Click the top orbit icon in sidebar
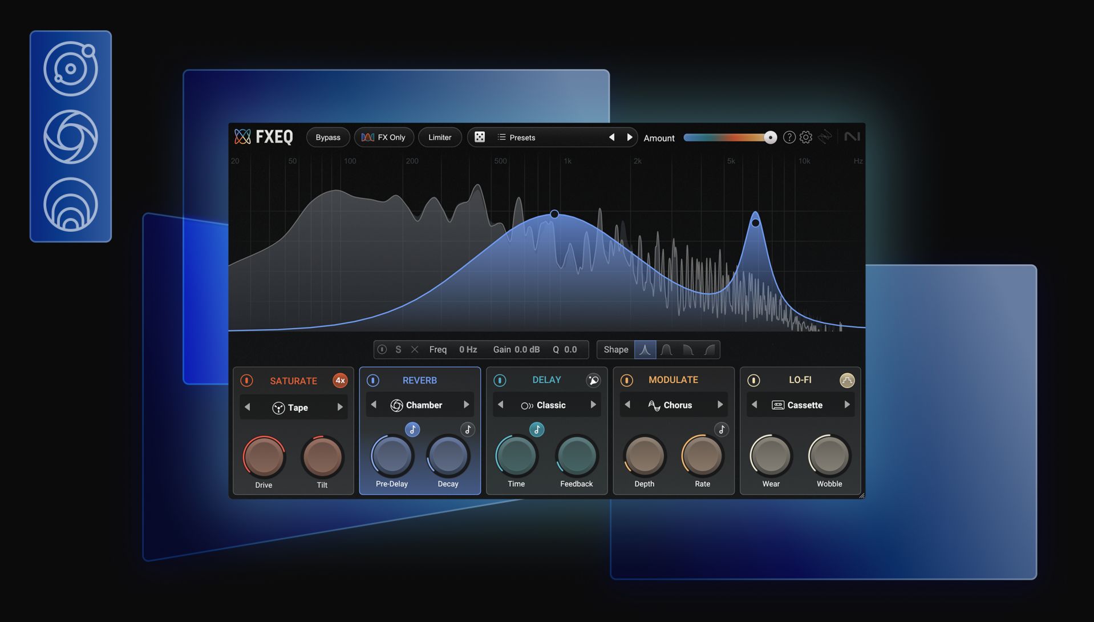The width and height of the screenshot is (1094, 622). pos(71,68)
